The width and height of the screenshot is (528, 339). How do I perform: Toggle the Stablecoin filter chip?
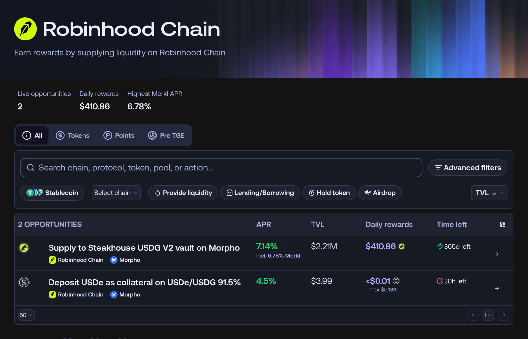(x=52, y=193)
